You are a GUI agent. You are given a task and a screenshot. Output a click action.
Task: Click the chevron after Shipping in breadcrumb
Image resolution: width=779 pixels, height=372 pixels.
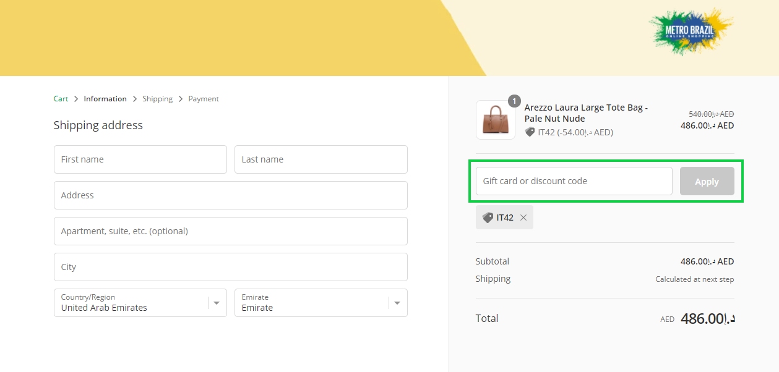(x=180, y=98)
